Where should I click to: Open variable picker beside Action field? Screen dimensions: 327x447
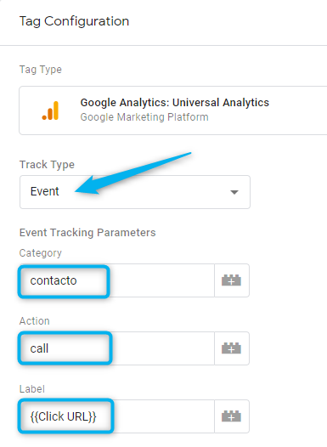coord(232,348)
